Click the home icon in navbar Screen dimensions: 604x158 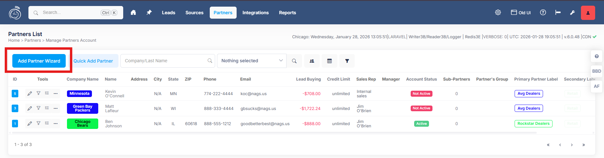(x=133, y=13)
